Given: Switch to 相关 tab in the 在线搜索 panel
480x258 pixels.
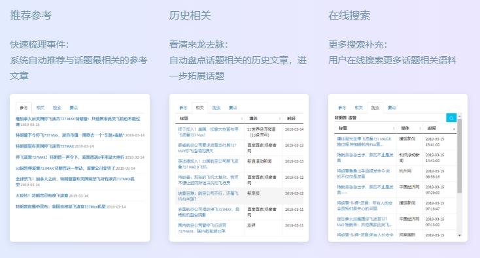Looking at the screenshot, I should click(x=358, y=108).
